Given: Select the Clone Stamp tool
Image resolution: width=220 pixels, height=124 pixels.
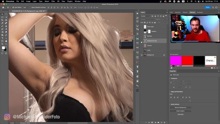Looking at the screenshot, I should 6,26.
